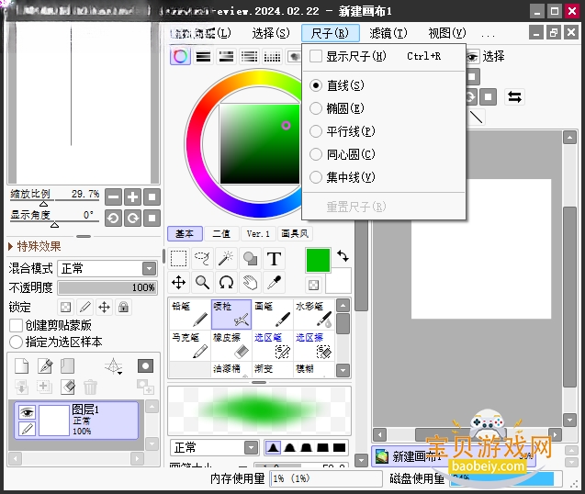Screen dimensions: 585x494
Task: Select the lasso selection tool
Action: click(202, 258)
